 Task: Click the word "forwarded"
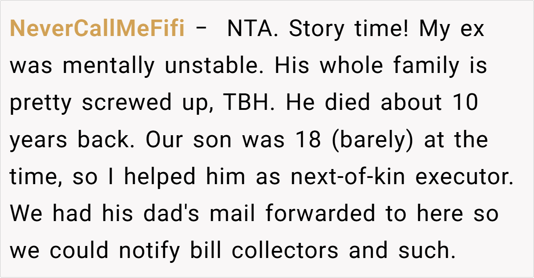320,214
